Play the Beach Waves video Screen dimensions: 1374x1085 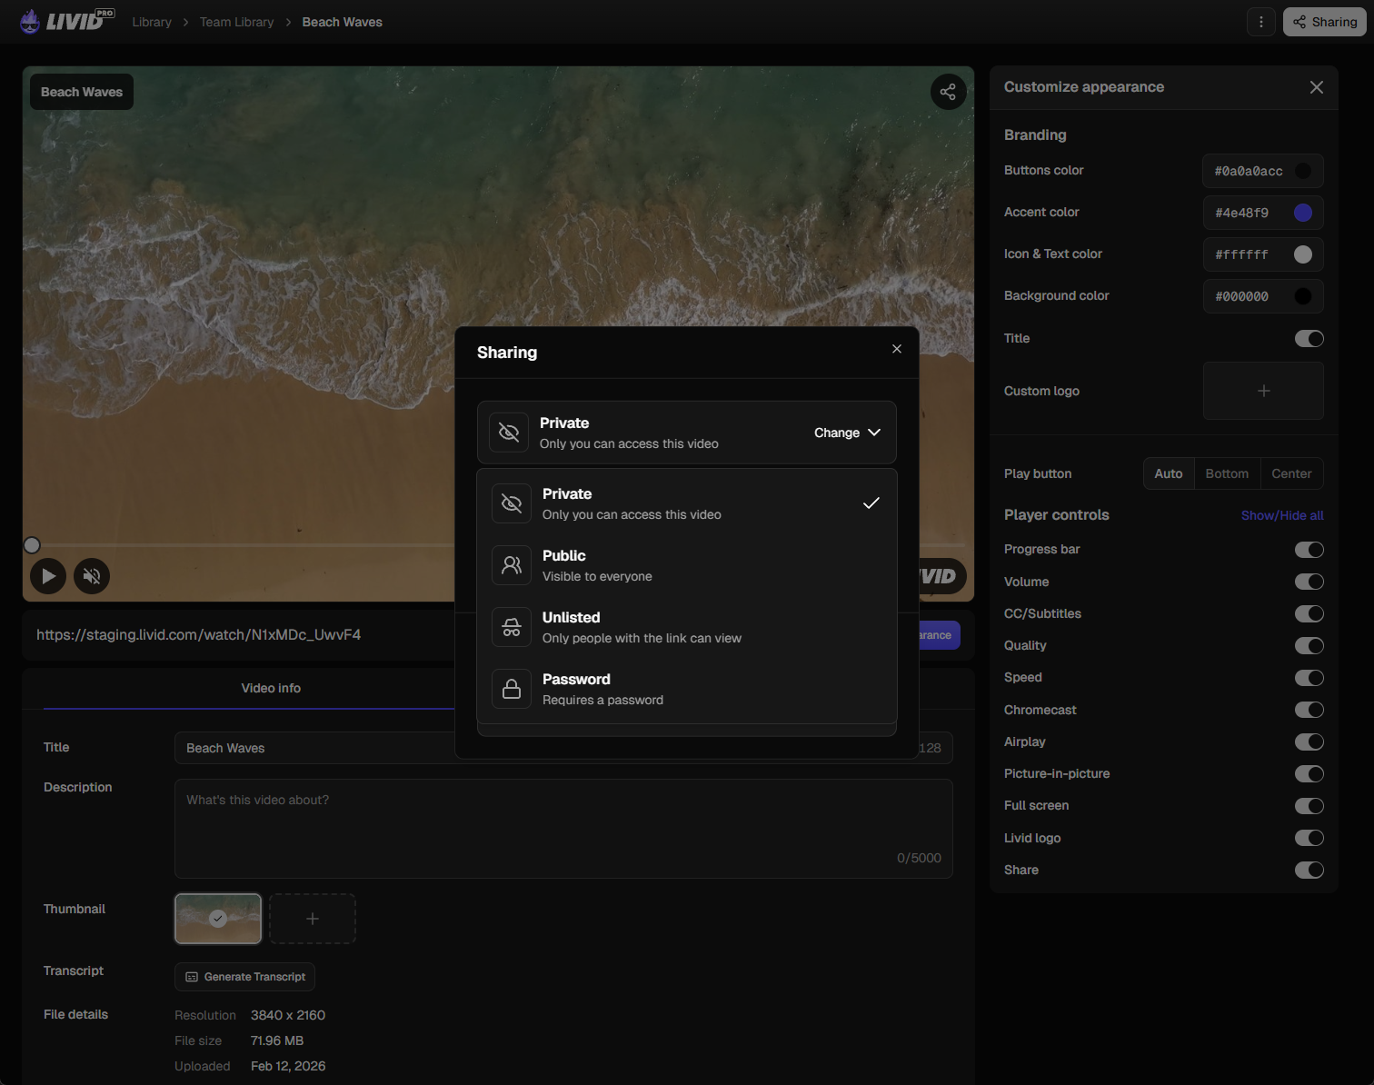(48, 576)
